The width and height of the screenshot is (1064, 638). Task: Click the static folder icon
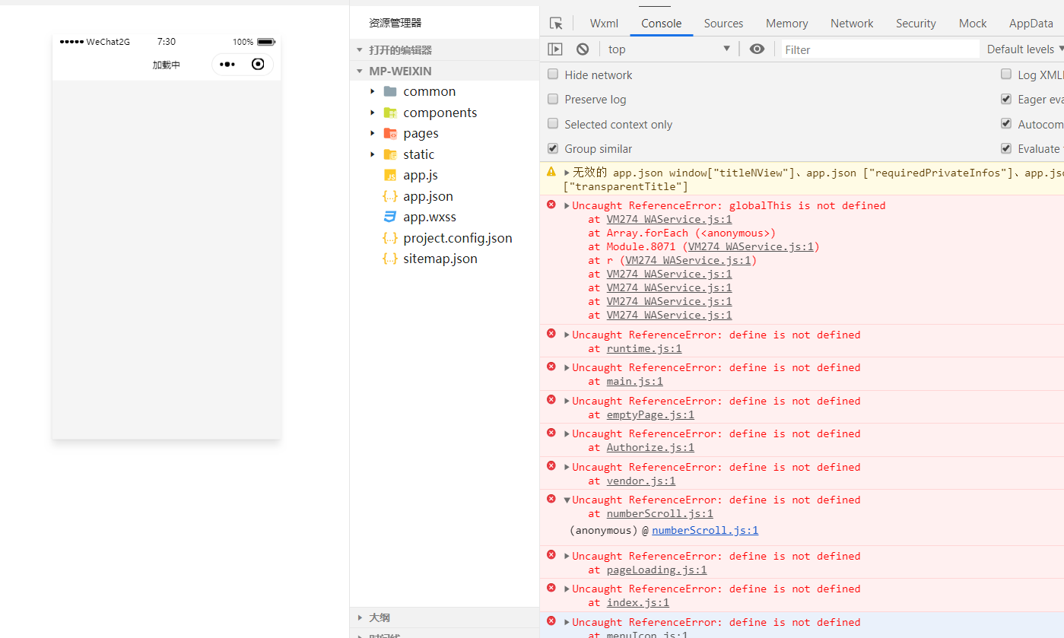tap(390, 154)
